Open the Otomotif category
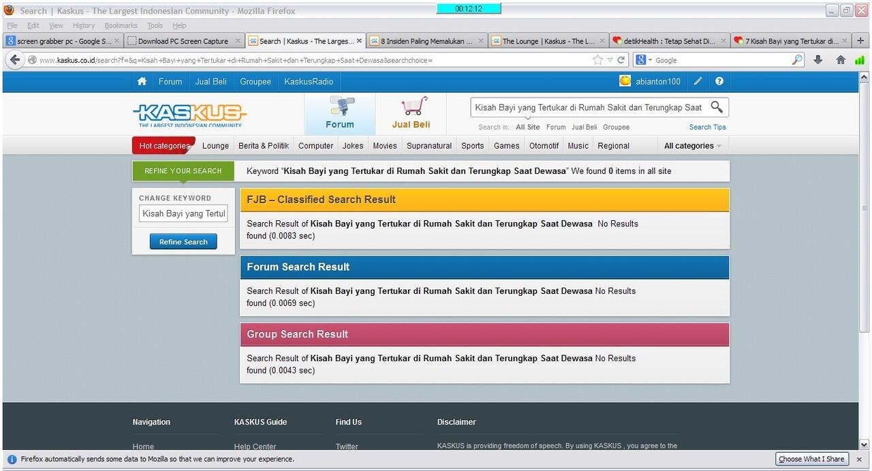 click(x=544, y=146)
